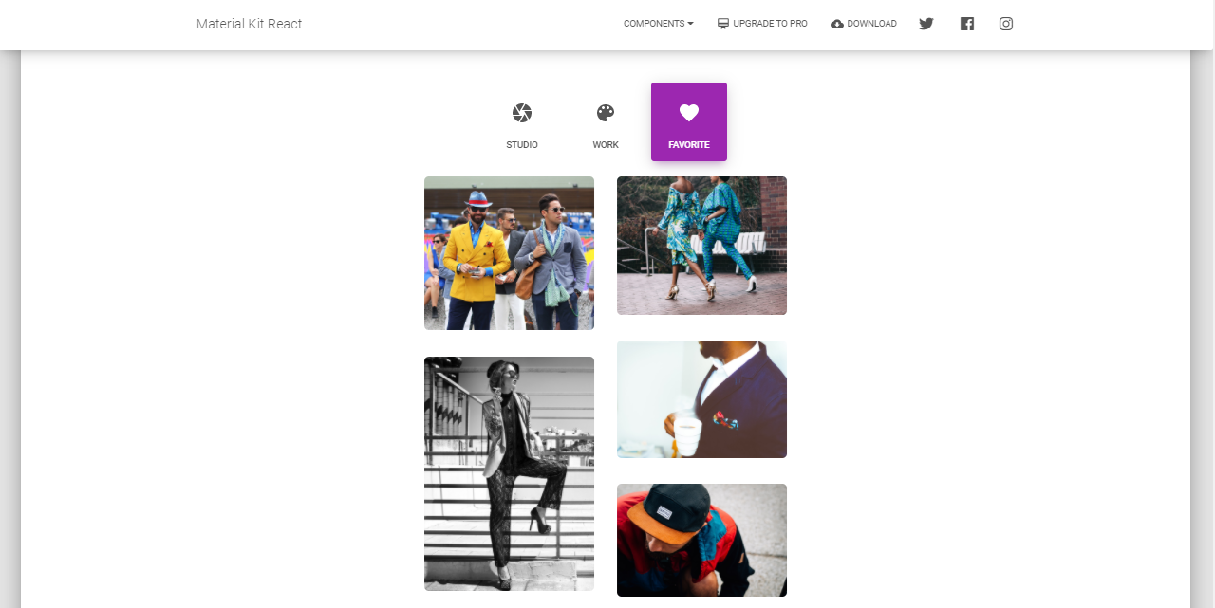Click the cloud download icon
Image resolution: width=1215 pixels, height=608 pixels.
tap(837, 24)
